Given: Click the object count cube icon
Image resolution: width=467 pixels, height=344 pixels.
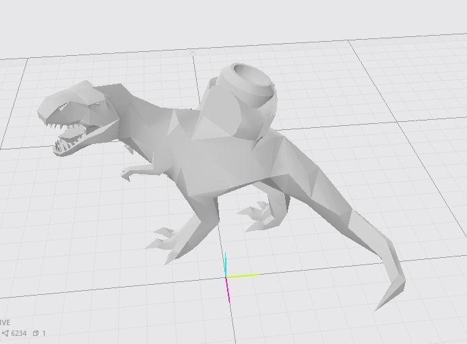Looking at the screenshot, I should point(36,334).
